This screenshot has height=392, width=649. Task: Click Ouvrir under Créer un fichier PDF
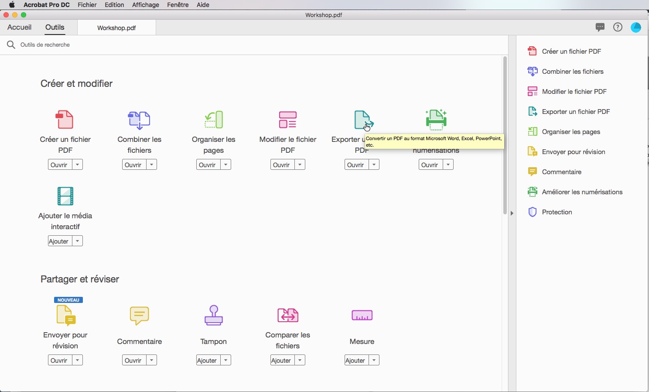coord(60,165)
